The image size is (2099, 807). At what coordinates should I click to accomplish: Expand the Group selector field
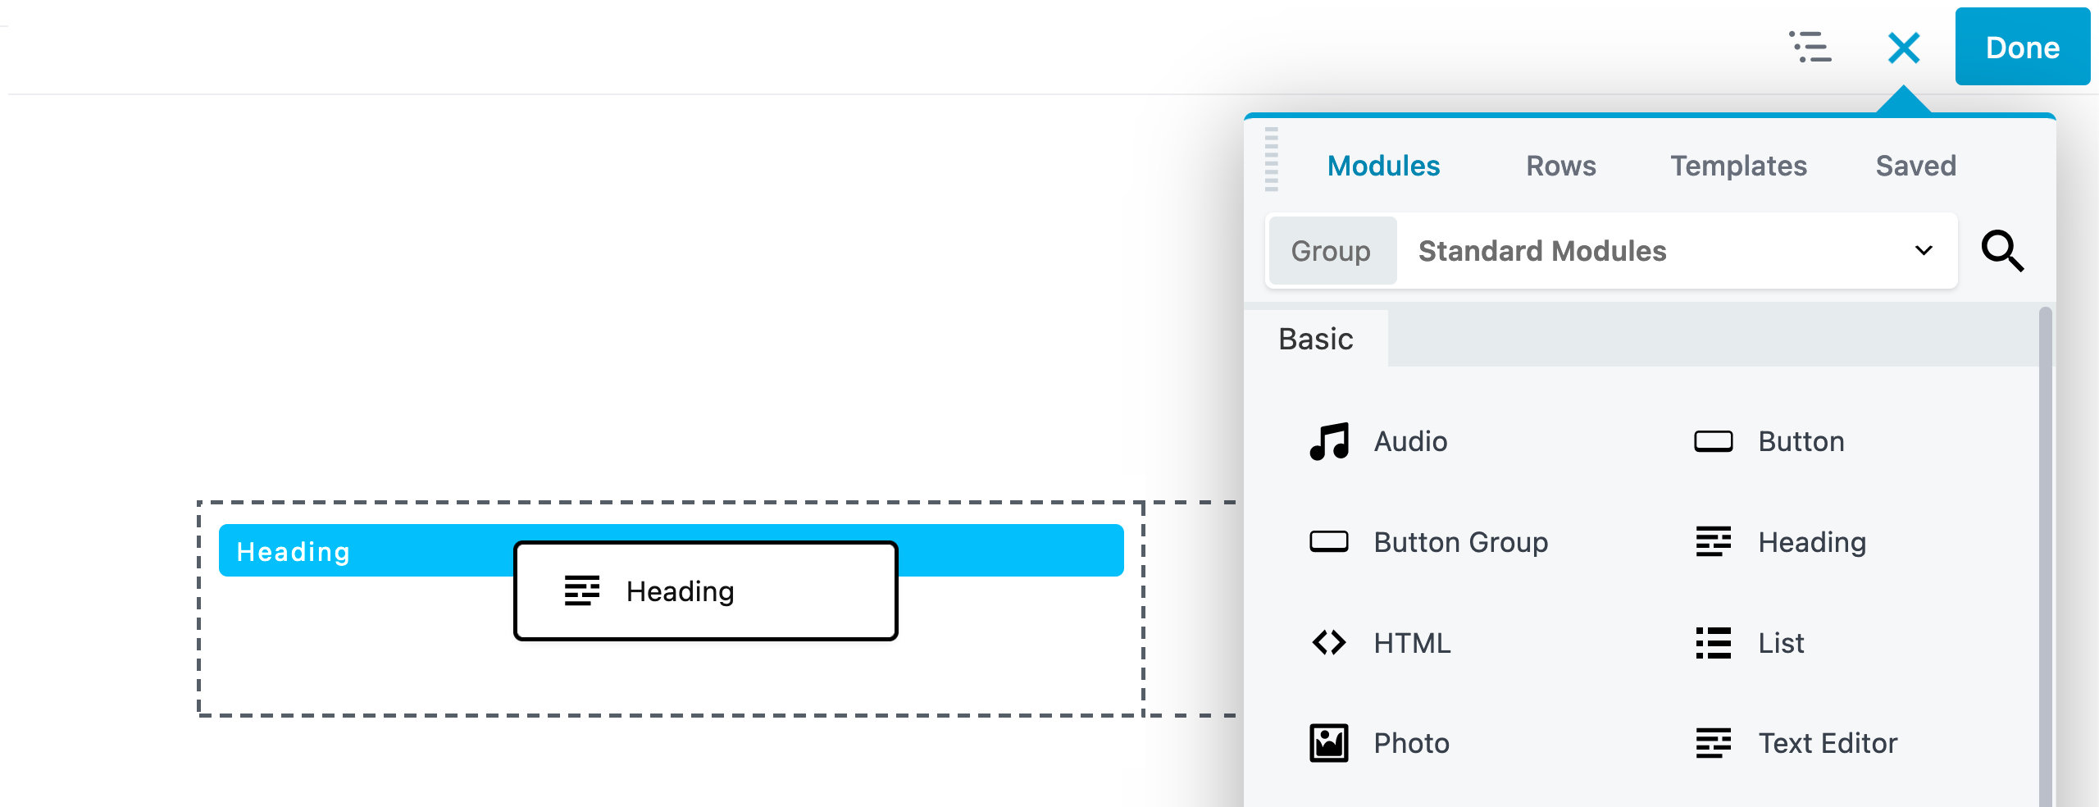1331,251
